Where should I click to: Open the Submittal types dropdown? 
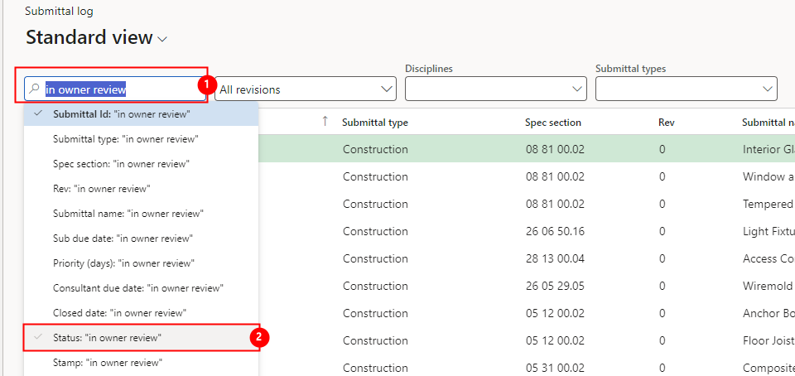pyautogui.click(x=686, y=89)
